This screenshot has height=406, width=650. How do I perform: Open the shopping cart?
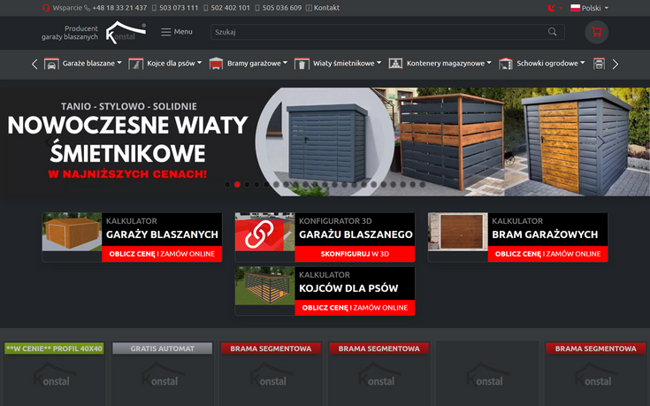tap(596, 32)
